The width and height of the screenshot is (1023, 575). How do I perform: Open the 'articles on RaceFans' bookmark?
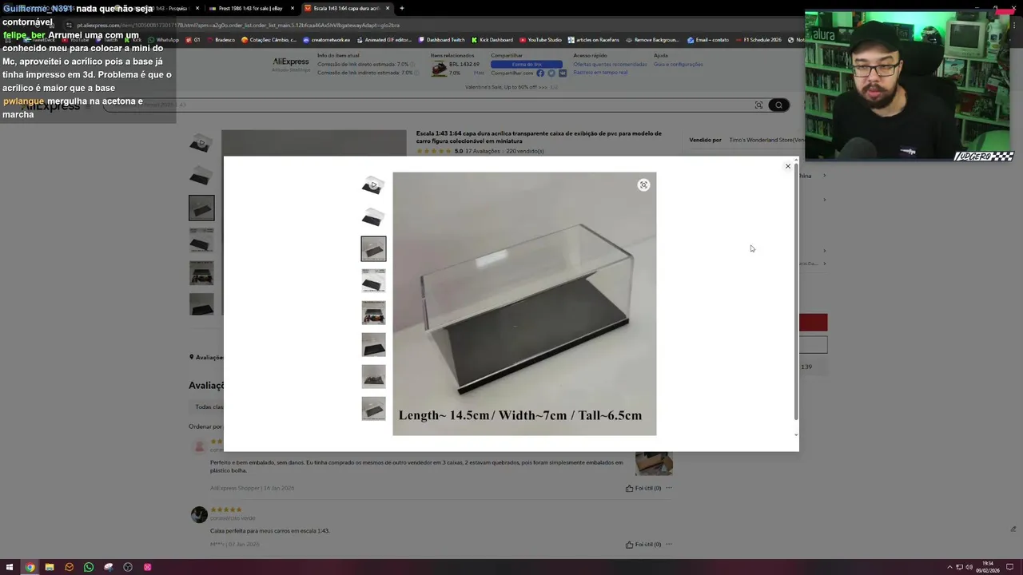[x=595, y=40]
